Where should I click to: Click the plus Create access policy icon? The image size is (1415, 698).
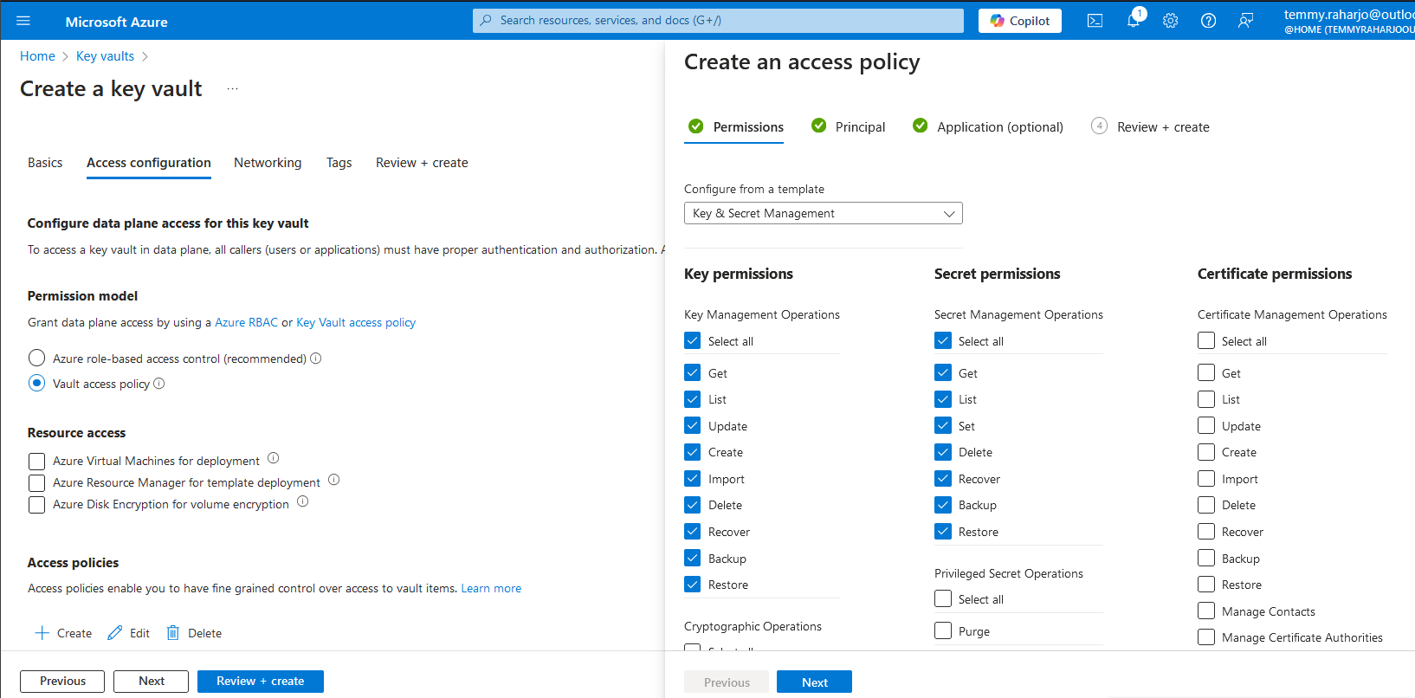(42, 633)
